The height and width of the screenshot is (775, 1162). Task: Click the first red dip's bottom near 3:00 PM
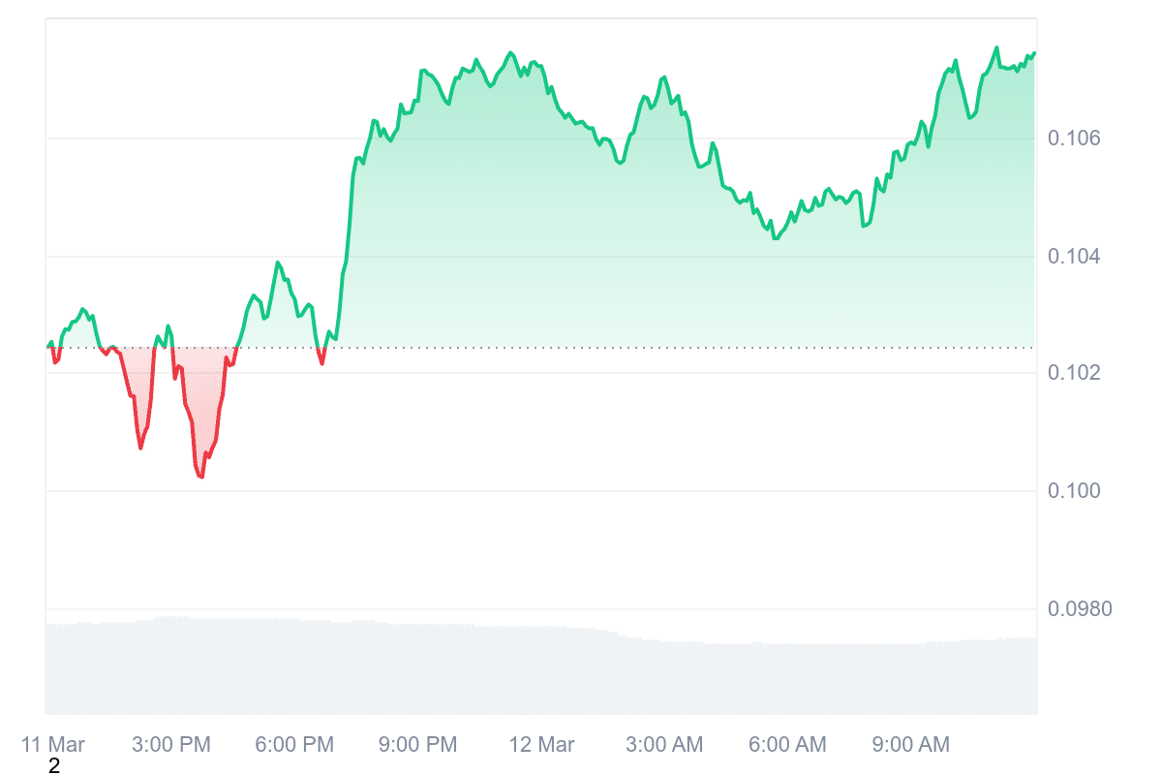140,448
